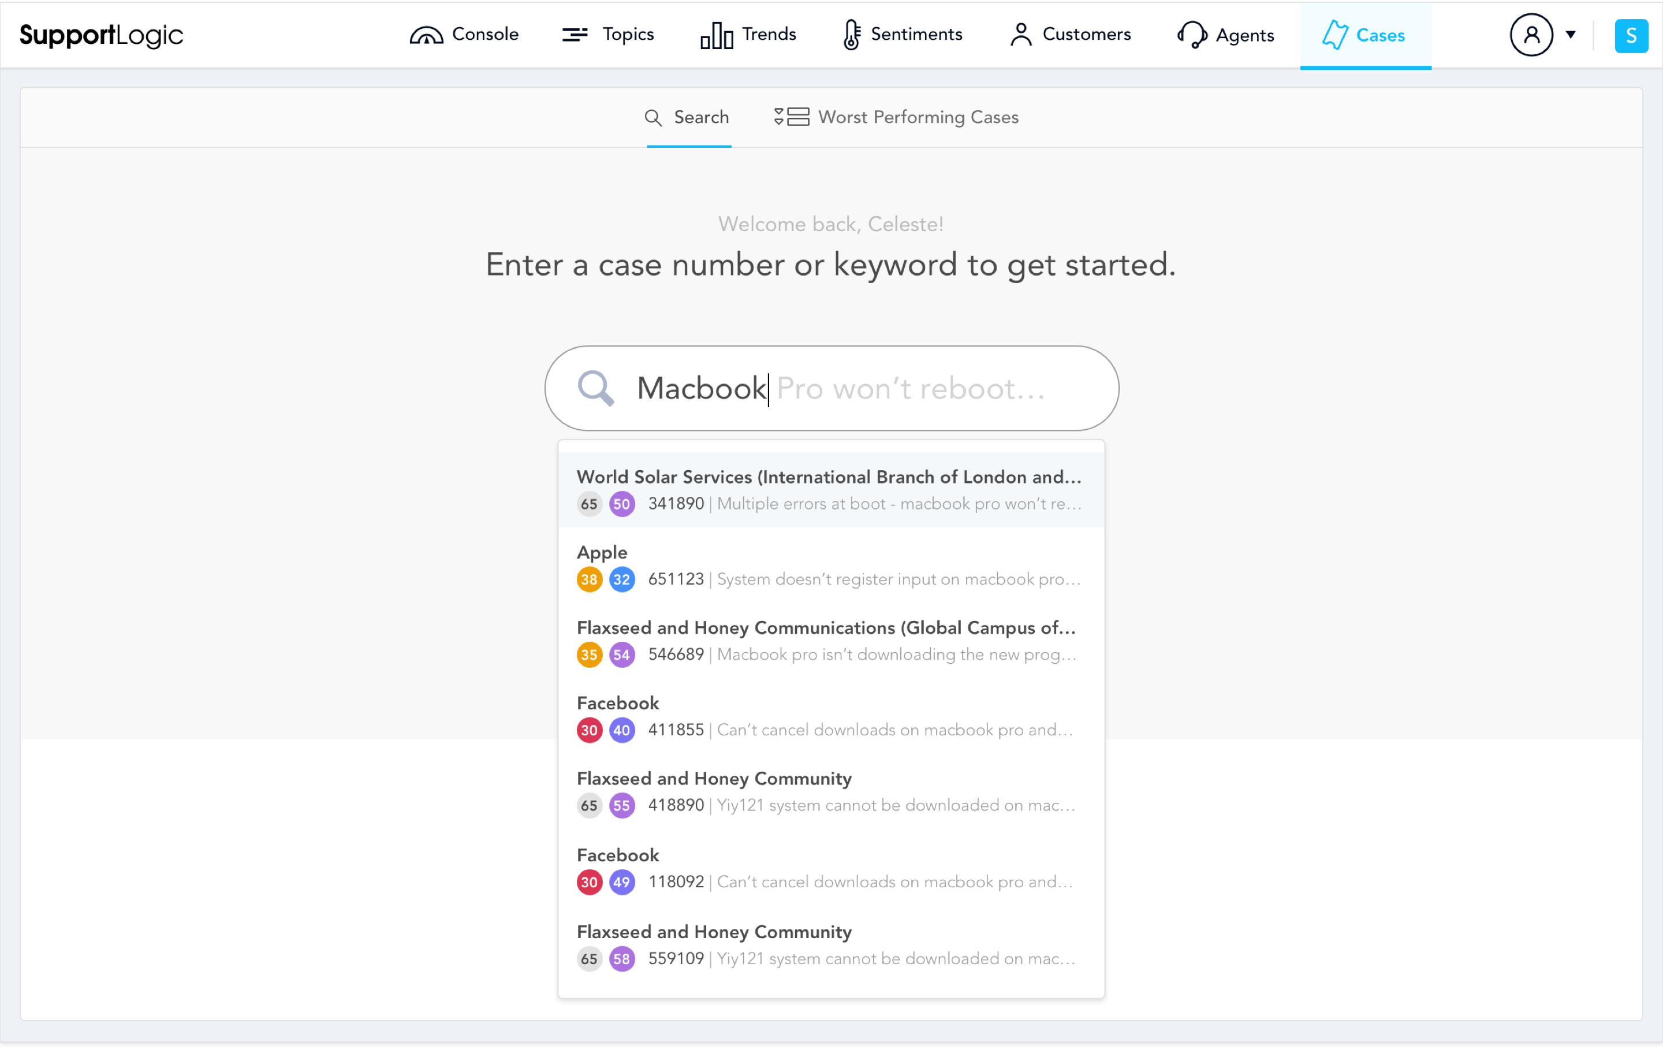Go to Sentiments menu label
The width and height of the screenshot is (1663, 1049).
click(916, 34)
